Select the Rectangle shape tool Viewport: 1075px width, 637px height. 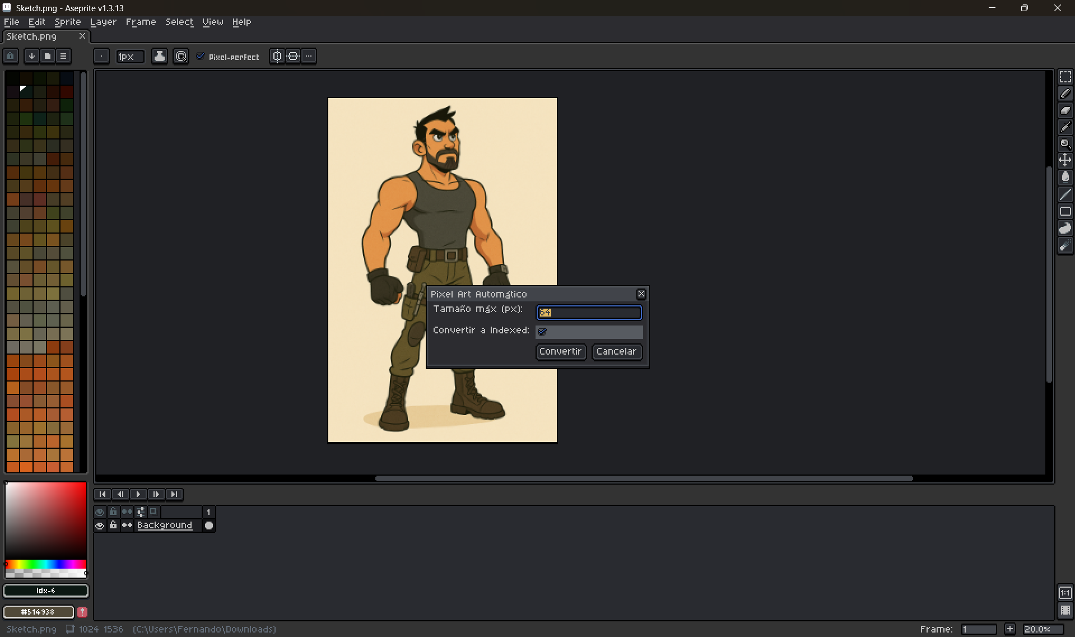pos(1065,211)
